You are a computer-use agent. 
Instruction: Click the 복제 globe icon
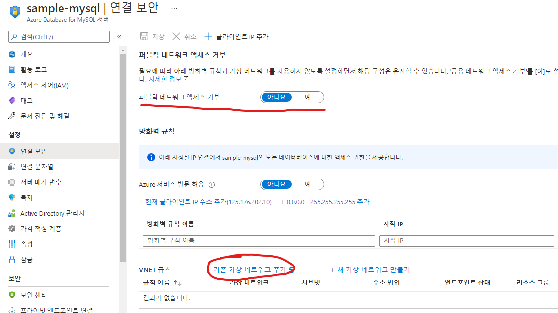tap(12, 197)
